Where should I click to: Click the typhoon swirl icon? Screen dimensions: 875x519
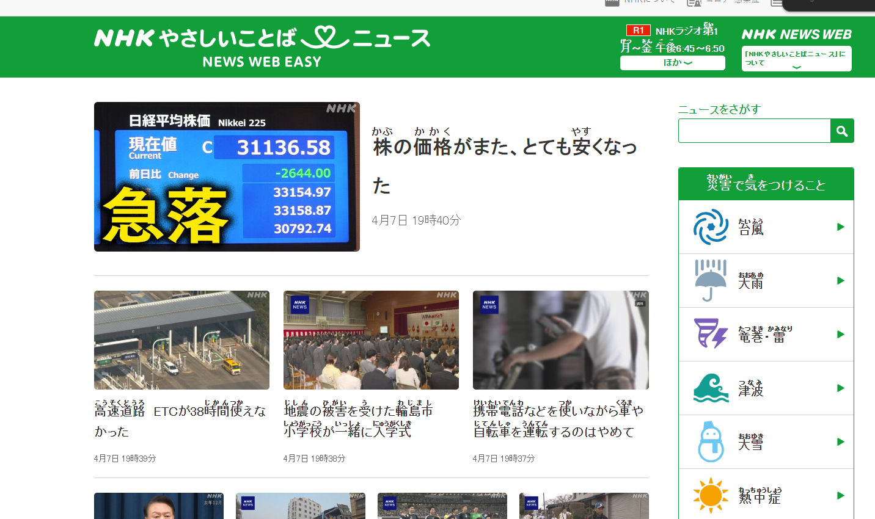tap(711, 227)
